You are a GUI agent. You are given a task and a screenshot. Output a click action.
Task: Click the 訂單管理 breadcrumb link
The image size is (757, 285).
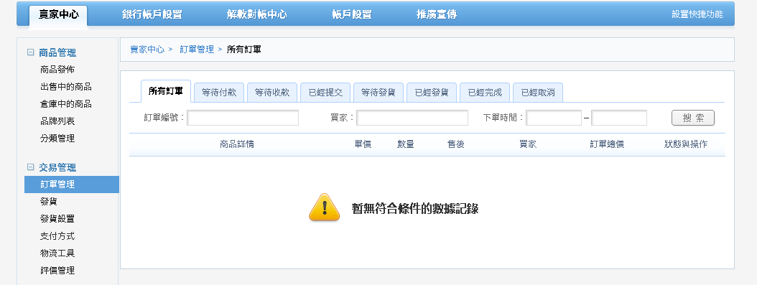pyautogui.click(x=197, y=50)
